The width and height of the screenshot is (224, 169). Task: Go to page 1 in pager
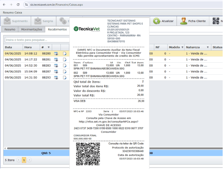coord(24,160)
